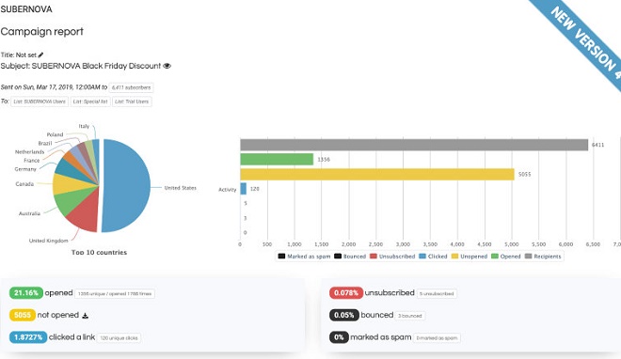Select the United States pie slice
621x359 pixels.
click(x=127, y=186)
